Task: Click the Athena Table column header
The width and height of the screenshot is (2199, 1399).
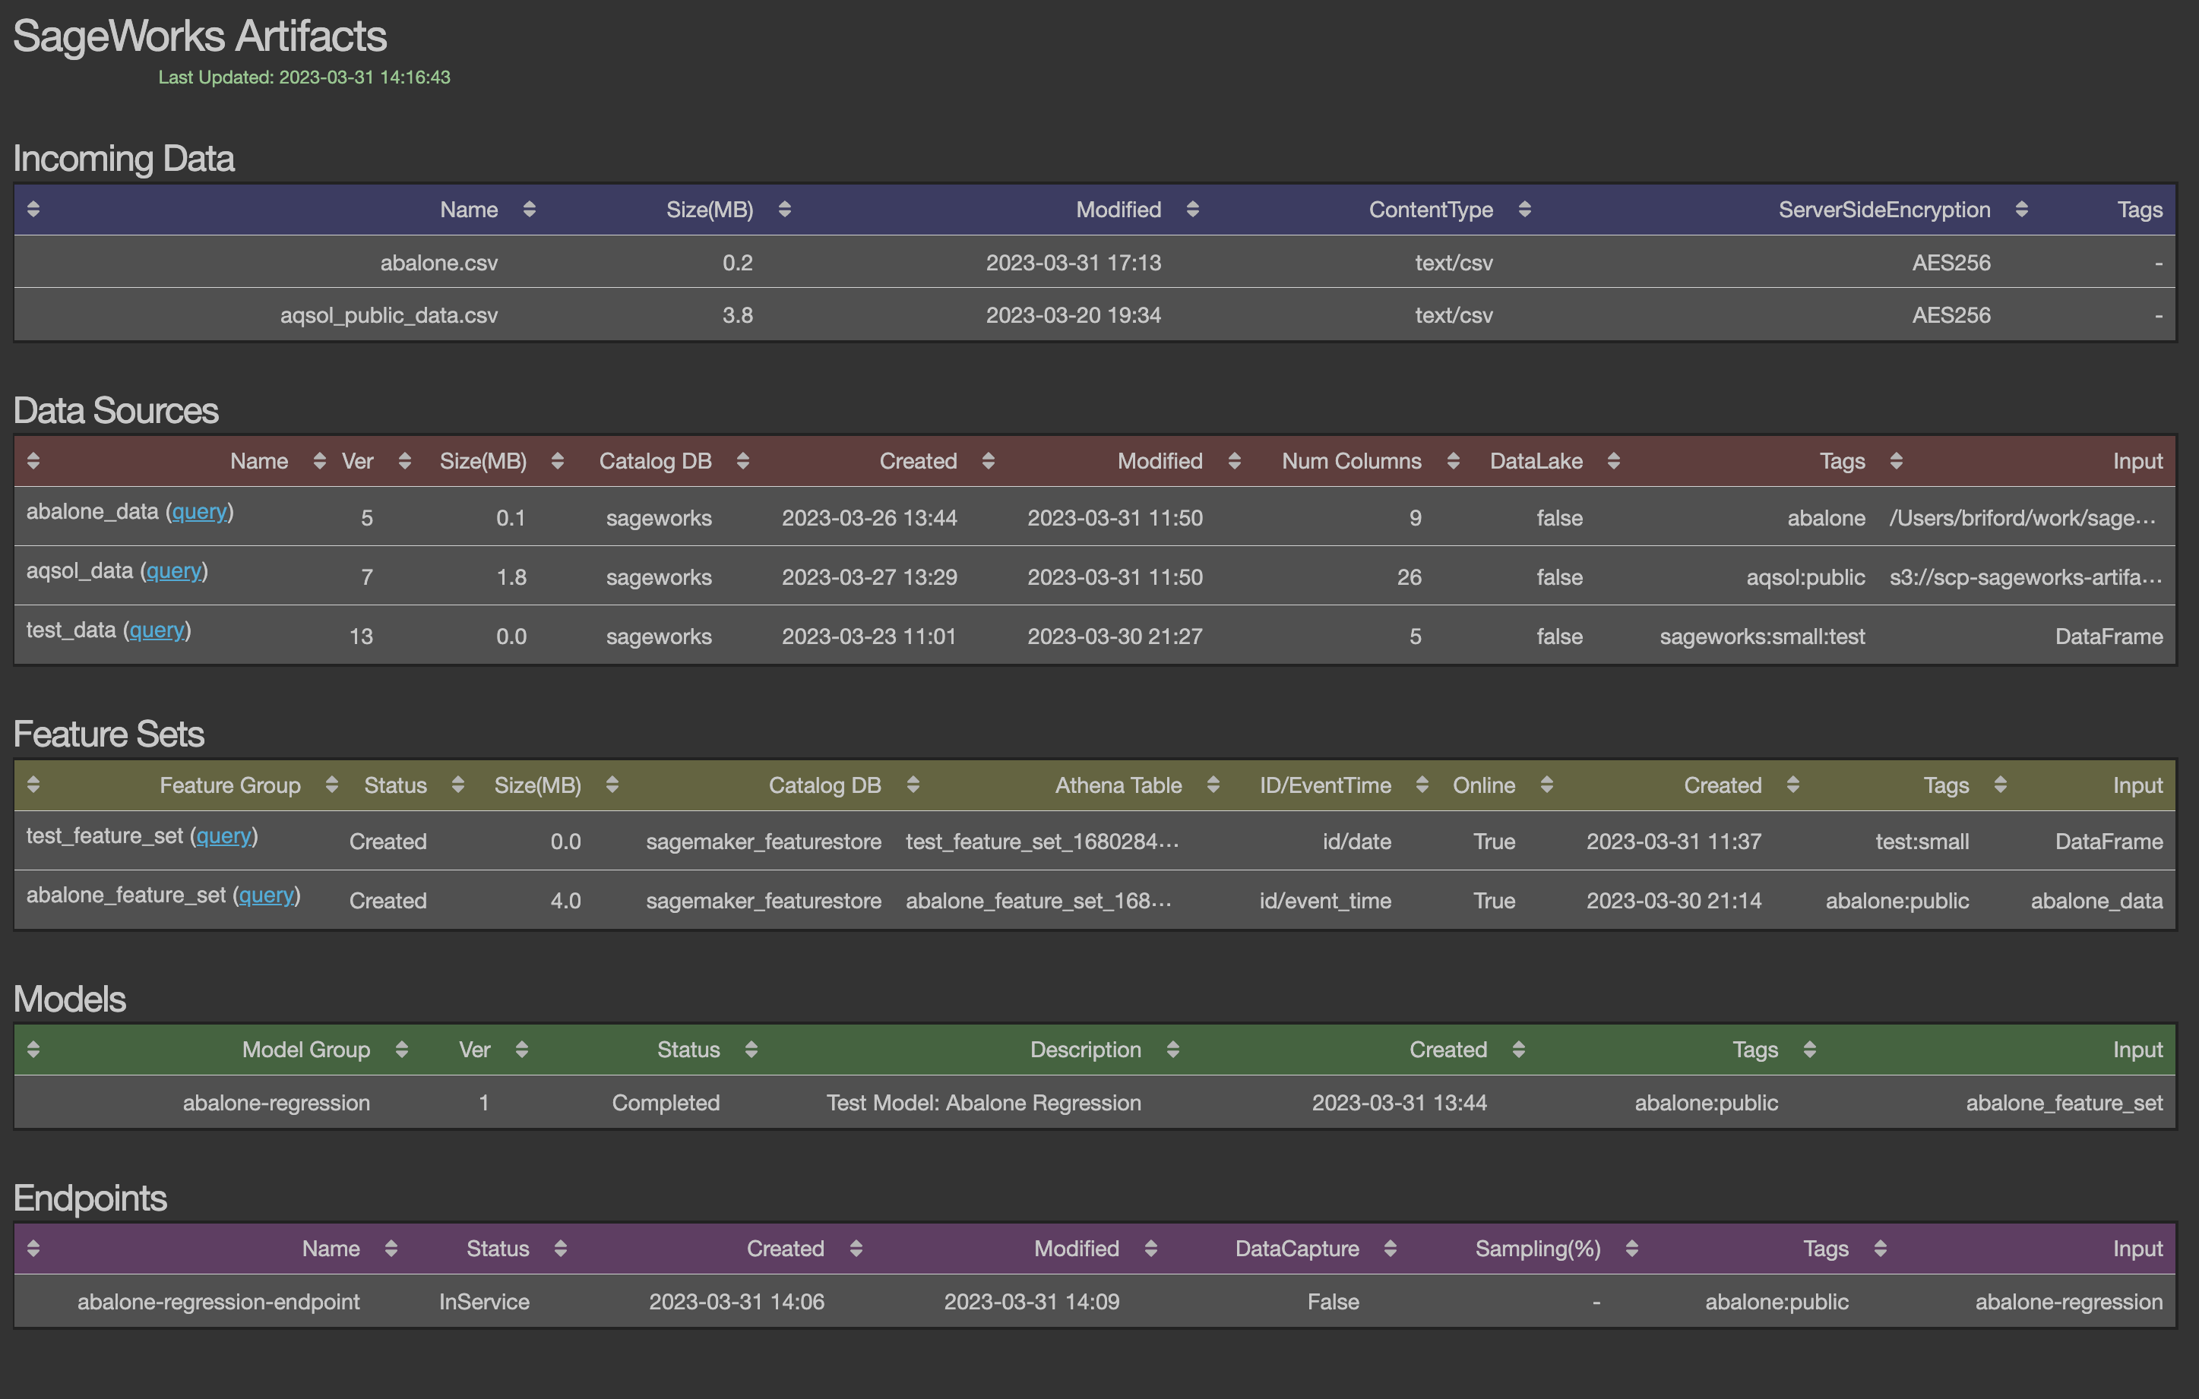Action: coord(1118,786)
